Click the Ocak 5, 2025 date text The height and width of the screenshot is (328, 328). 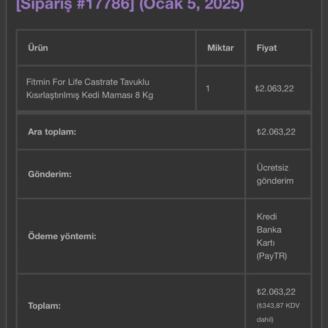(191, 5)
